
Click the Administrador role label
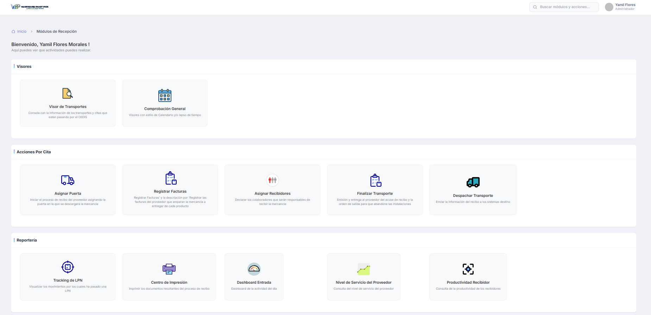pyautogui.click(x=625, y=9)
